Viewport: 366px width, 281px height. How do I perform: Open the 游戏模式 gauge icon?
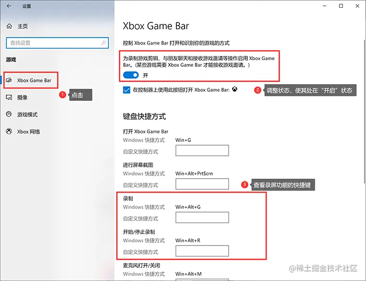[9, 114]
